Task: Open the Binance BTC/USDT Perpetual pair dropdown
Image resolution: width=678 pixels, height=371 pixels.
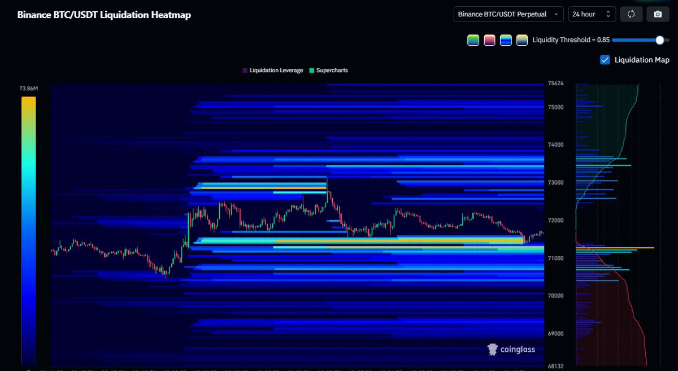Action: [508, 14]
